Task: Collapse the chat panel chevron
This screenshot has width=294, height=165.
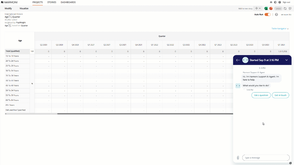Action: 287,60
